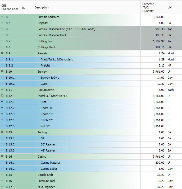The width and height of the screenshot is (182, 189).
Task: Select the Swab 42" description
Action: (x=47, y=120)
